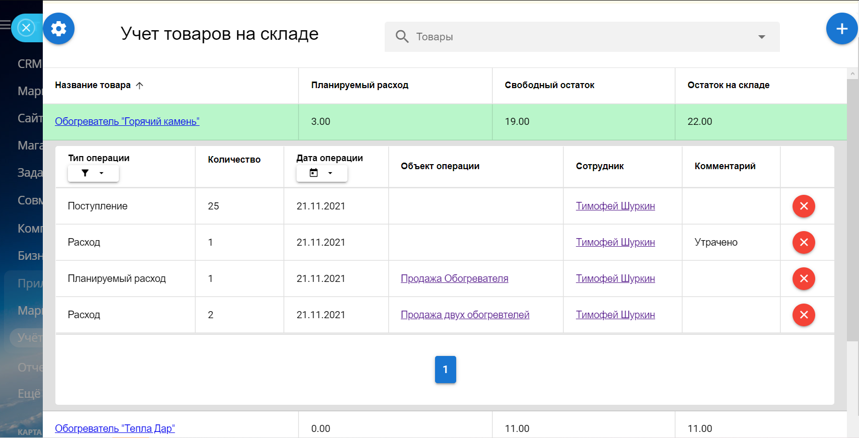Open the Продажа Обогревателя operation link
The image size is (859, 438).
(x=454, y=278)
